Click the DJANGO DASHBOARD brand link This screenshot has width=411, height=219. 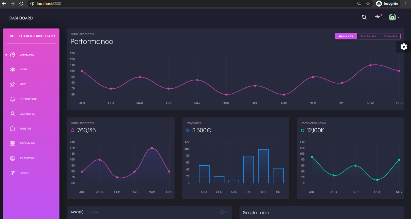[38, 36]
